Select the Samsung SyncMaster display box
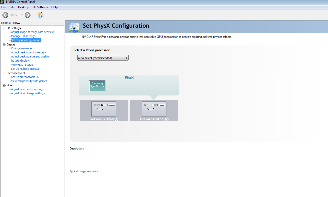The image size is (328, 197). click(97, 86)
